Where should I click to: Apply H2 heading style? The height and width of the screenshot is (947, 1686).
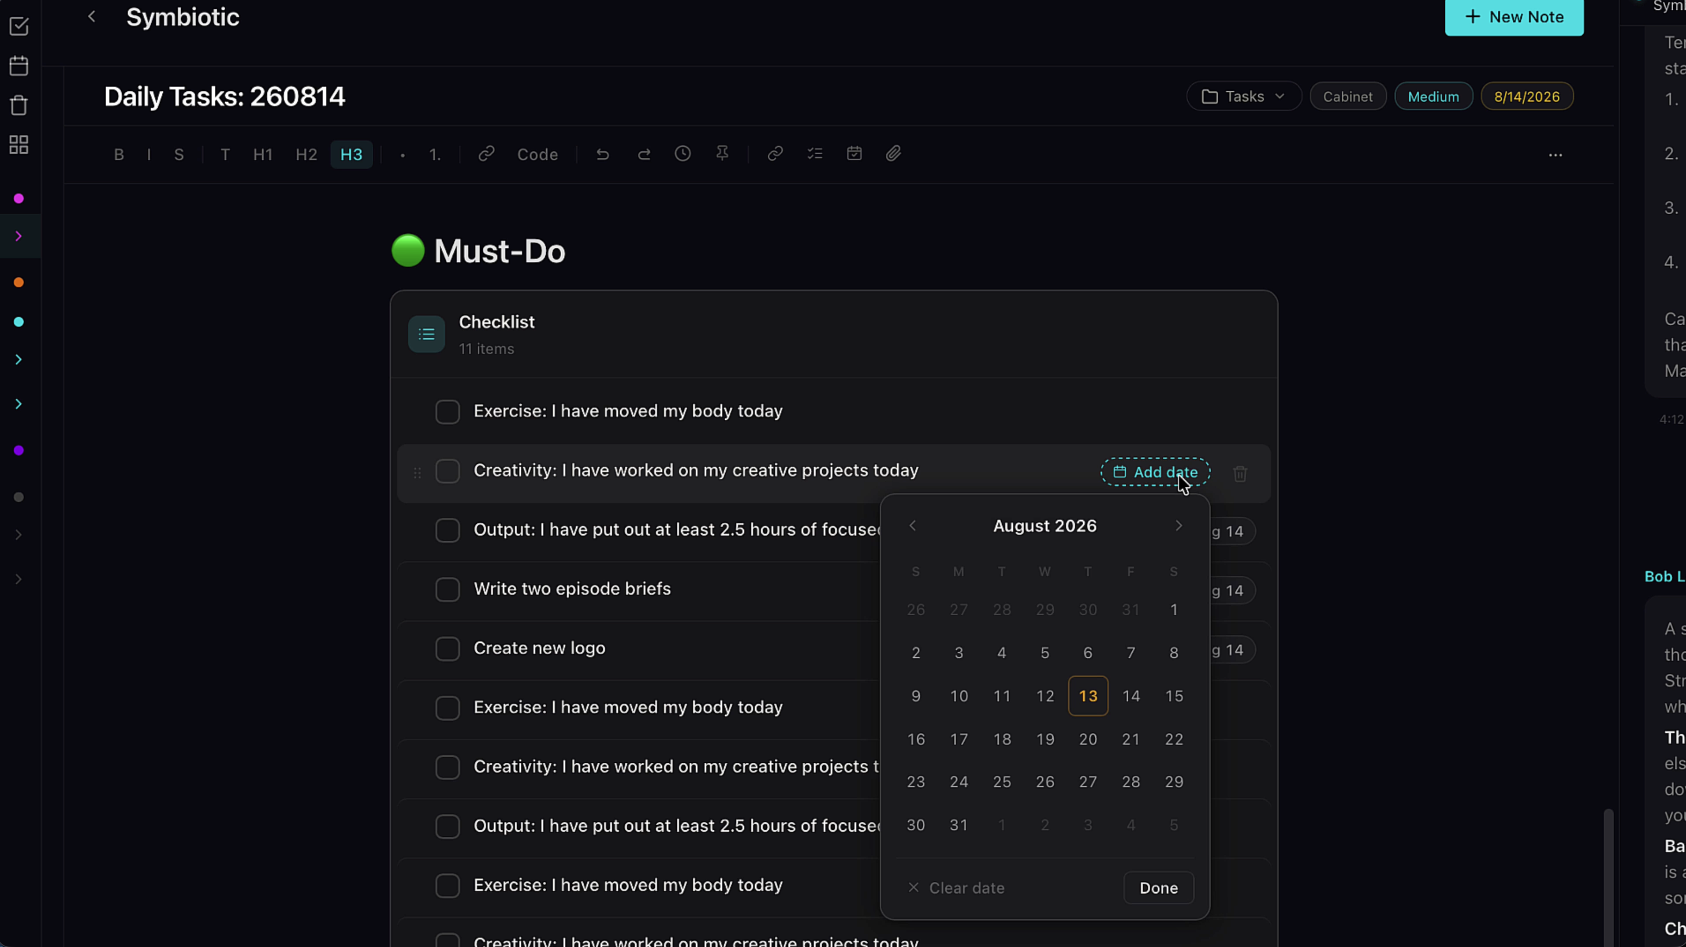(x=306, y=154)
